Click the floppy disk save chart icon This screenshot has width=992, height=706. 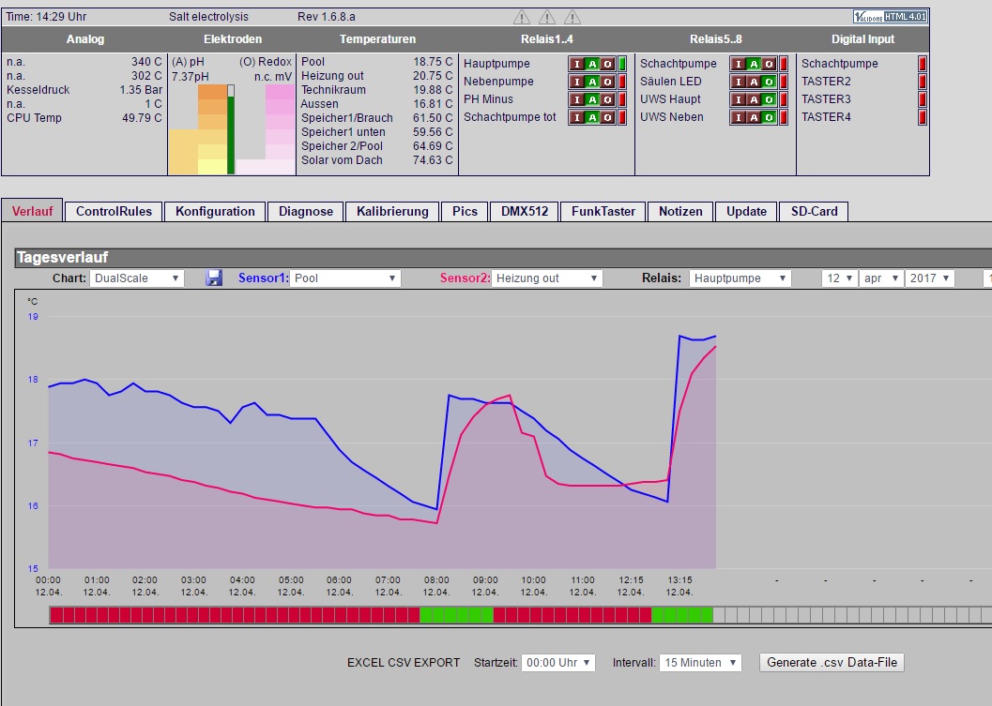coord(214,278)
